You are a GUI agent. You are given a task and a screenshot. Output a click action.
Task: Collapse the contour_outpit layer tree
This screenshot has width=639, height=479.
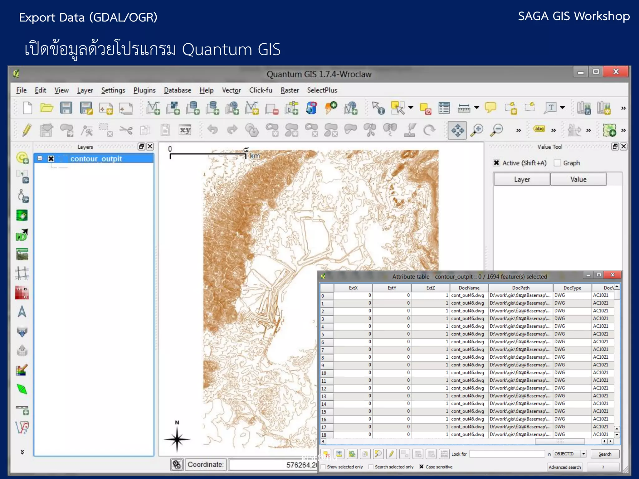40,158
